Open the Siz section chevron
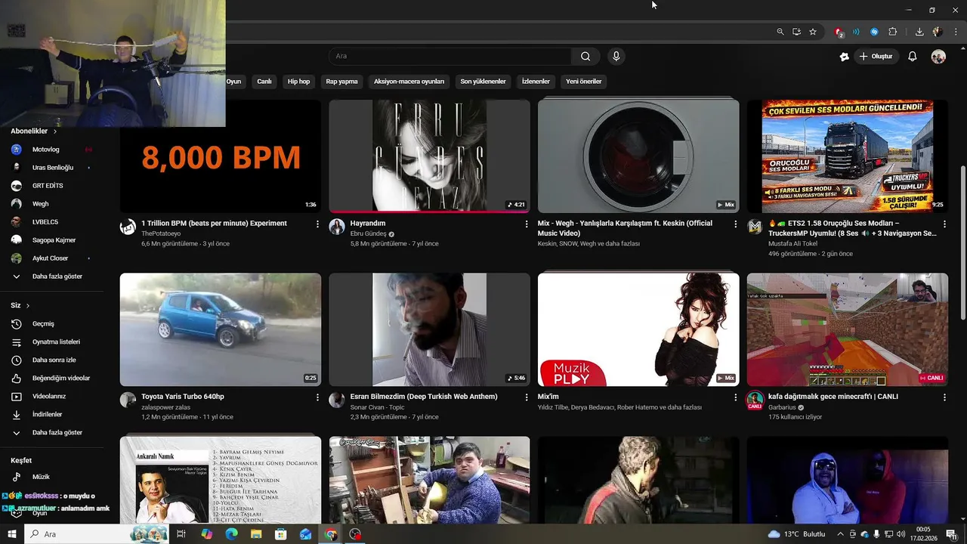This screenshot has height=544, width=967. (x=28, y=305)
